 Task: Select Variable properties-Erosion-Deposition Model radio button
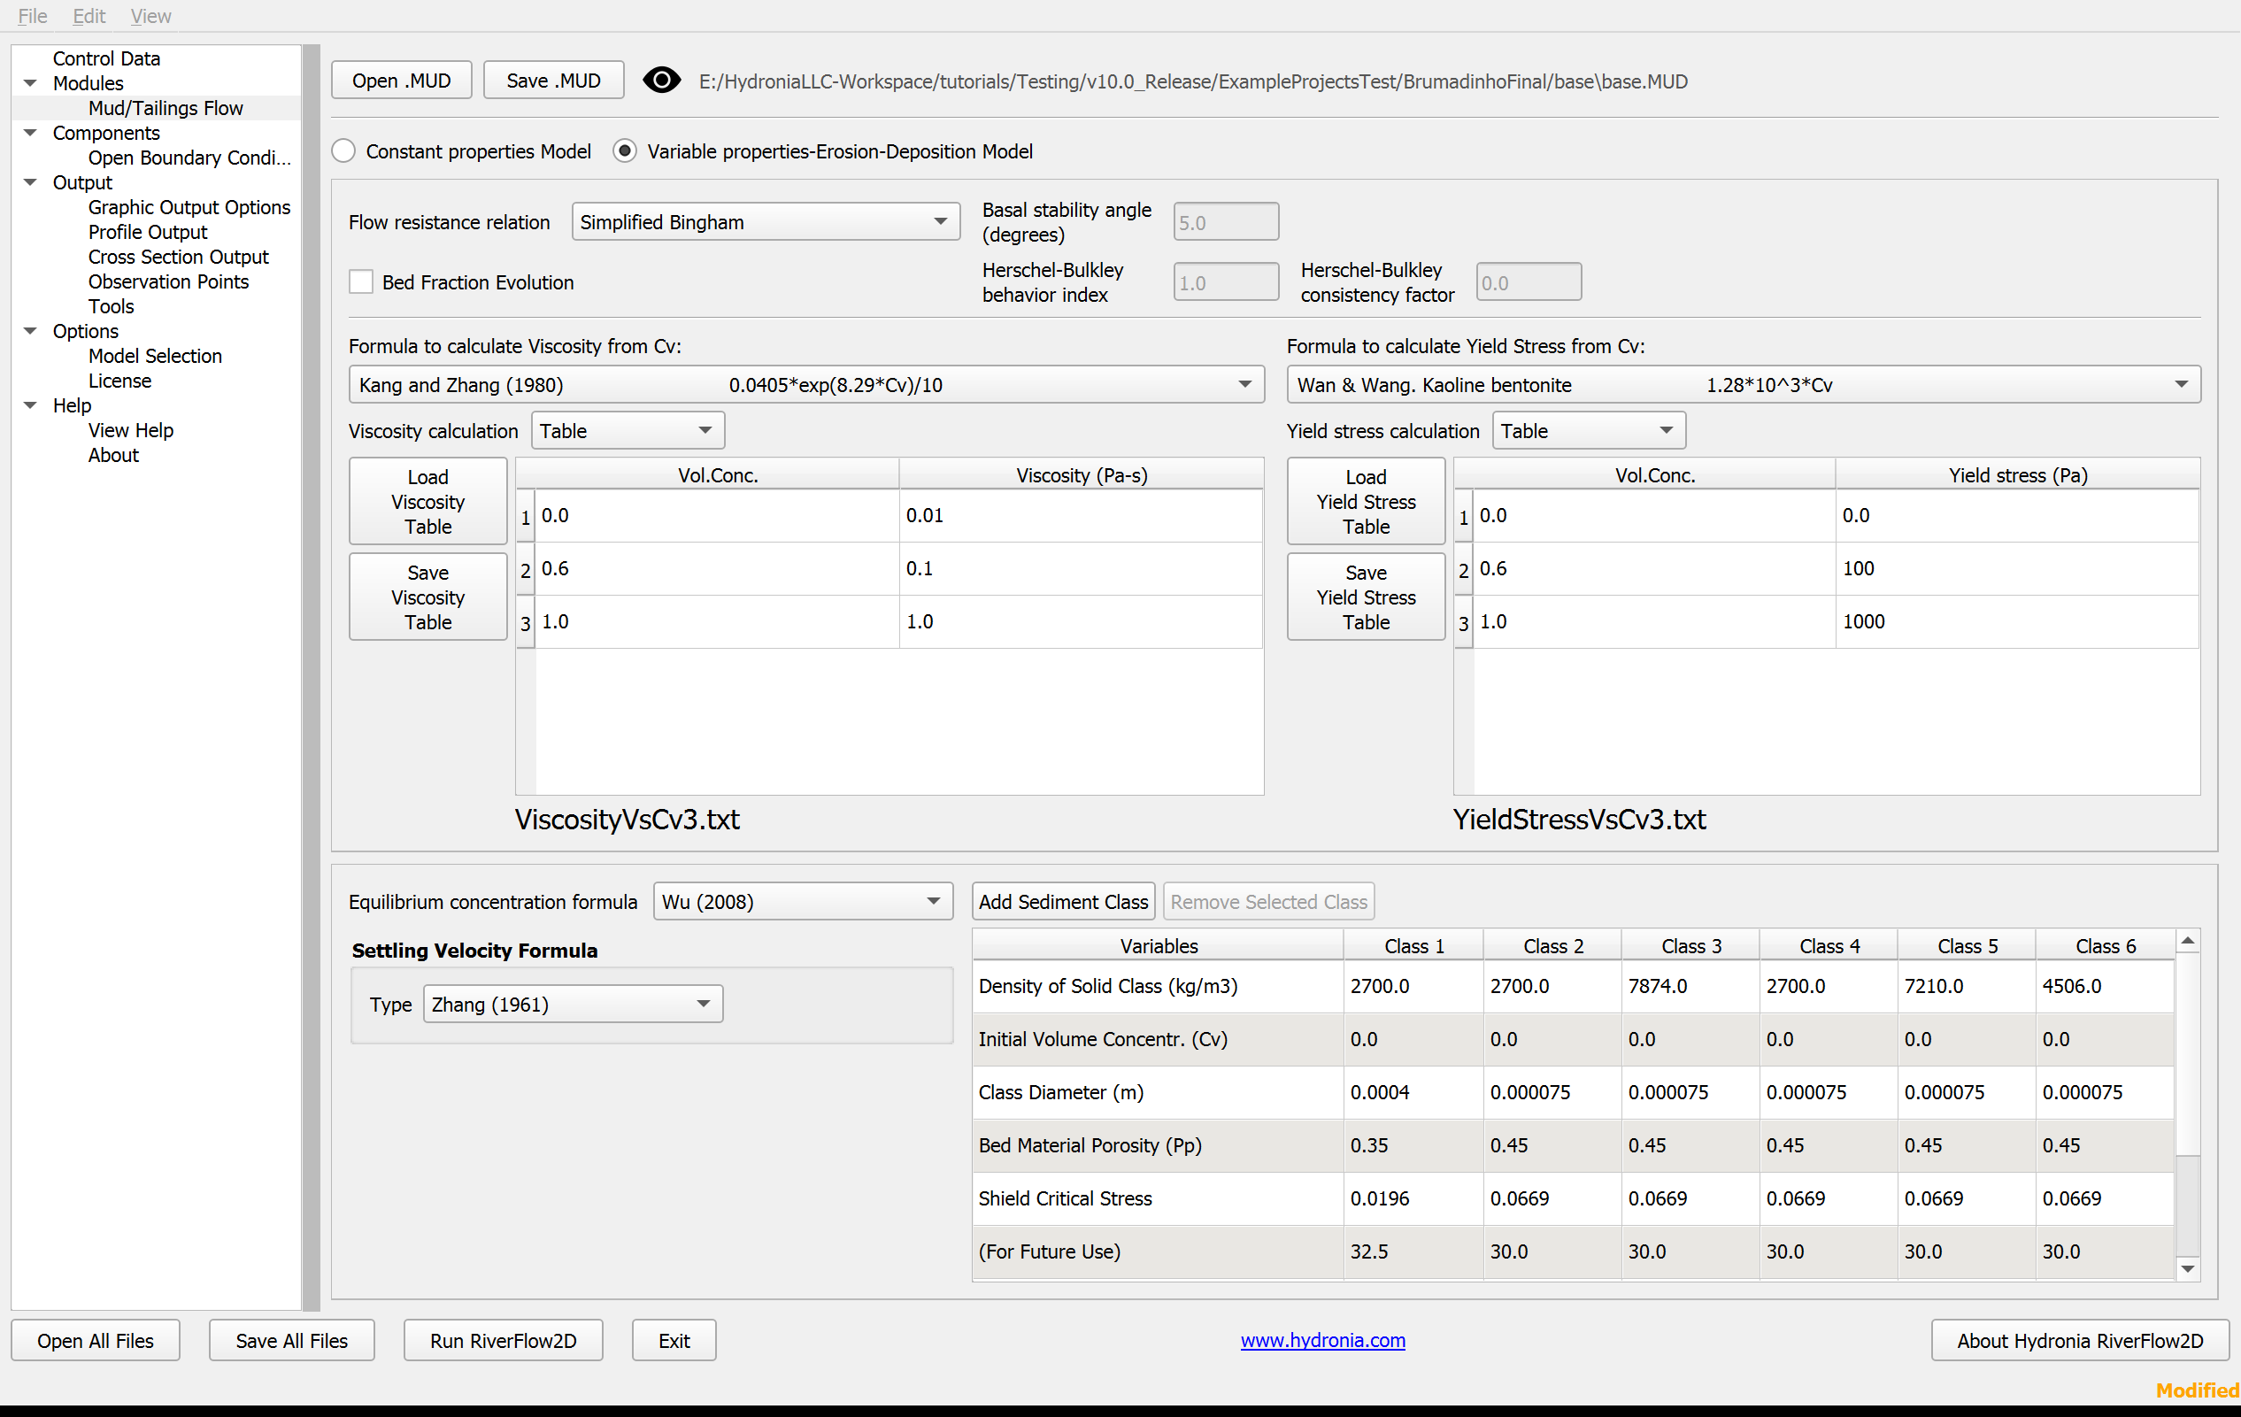click(x=625, y=151)
